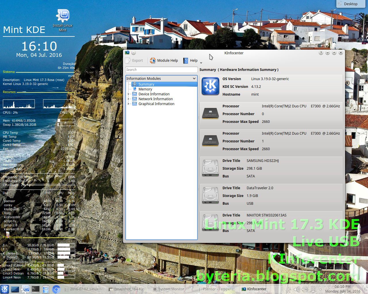The image size is (368, 294).
Task: Click the E: filesystem usage bar
Action: (x=66, y=245)
